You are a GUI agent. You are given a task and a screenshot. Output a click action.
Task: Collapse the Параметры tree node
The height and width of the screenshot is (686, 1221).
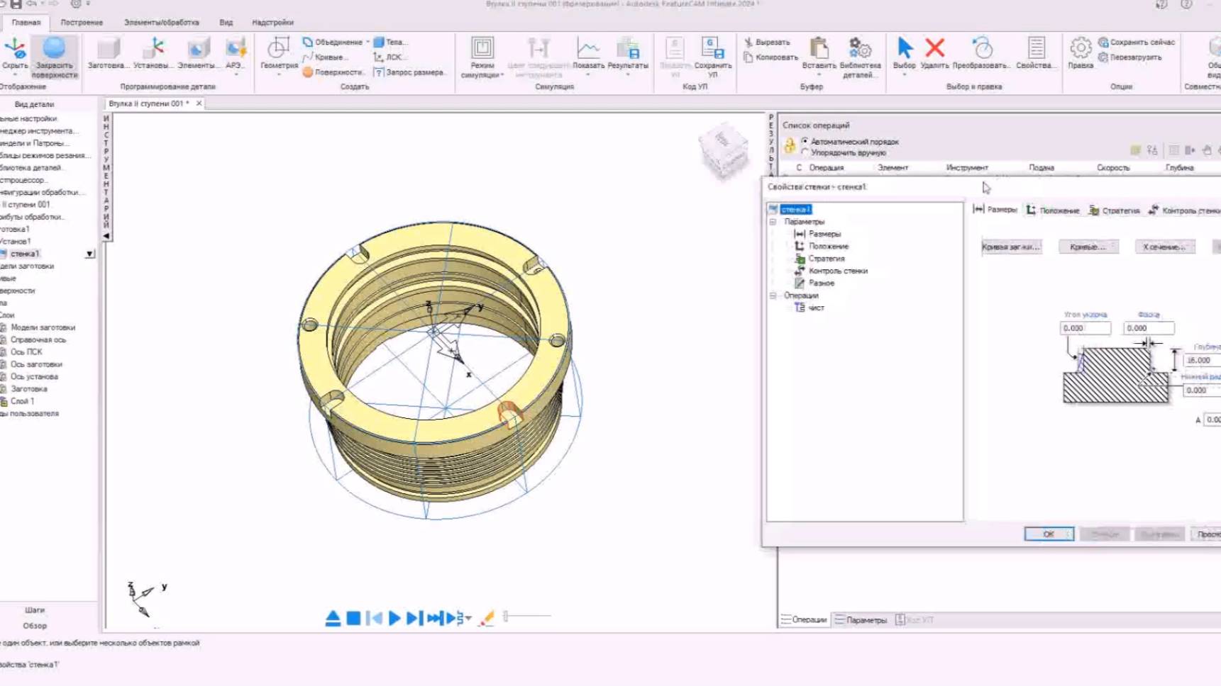(x=773, y=222)
